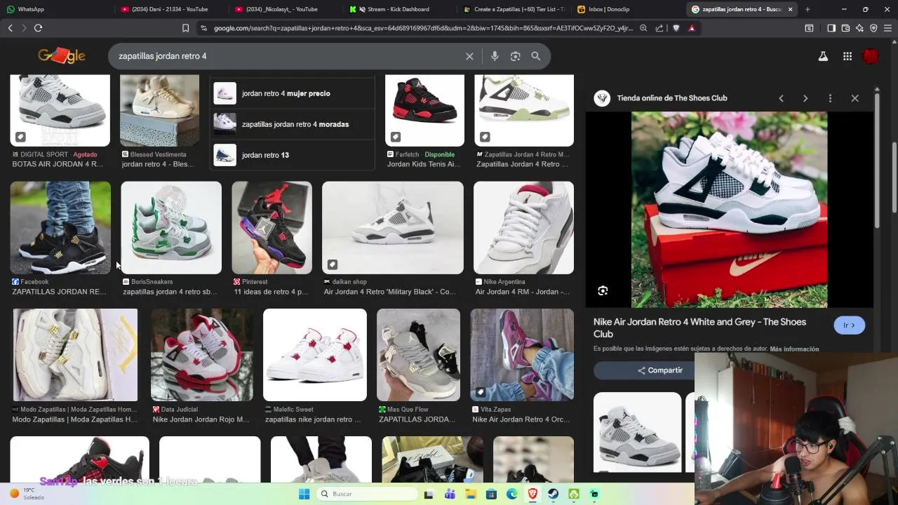
Task: Open the Nike Argentina Air Jordan 4 RM thumbnail
Action: [523, 228]
